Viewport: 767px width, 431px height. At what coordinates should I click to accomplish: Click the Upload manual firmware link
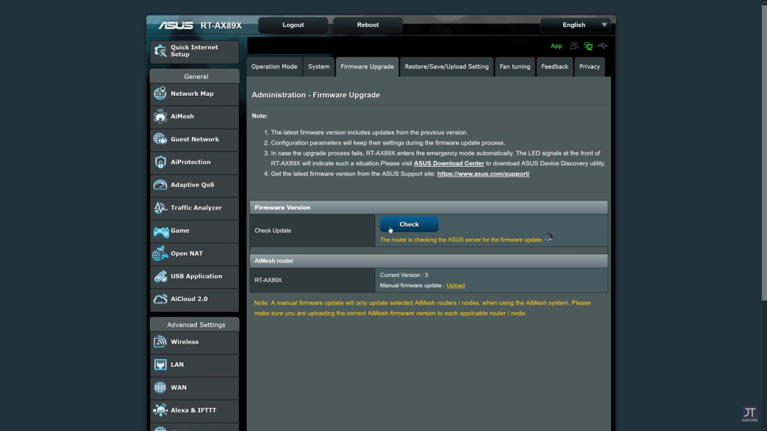pyautogui.click(x=455, y=285)
